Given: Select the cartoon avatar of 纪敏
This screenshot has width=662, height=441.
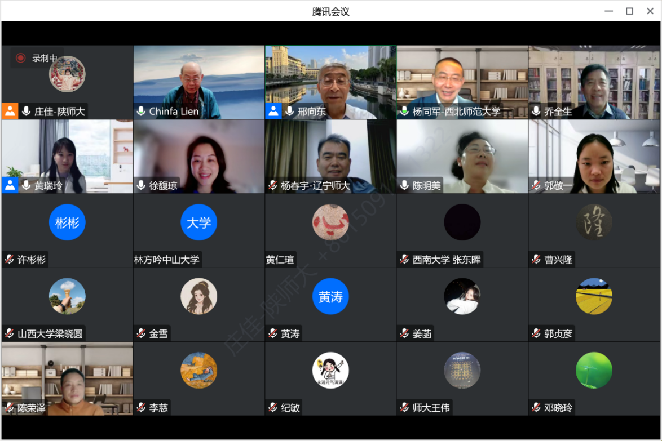Looking at the screenshot, I should coord(330,371).
